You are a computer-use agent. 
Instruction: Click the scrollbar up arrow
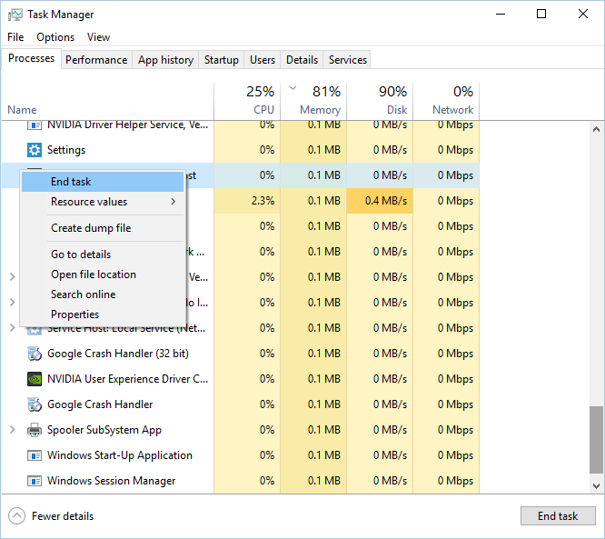point(596,129)
